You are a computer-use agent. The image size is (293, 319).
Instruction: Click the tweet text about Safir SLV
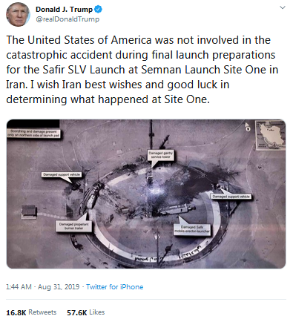[x=142, y=70]
